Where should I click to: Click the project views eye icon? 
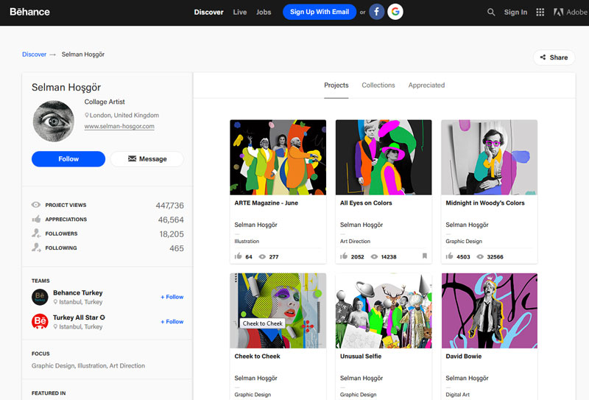(36, 205)
